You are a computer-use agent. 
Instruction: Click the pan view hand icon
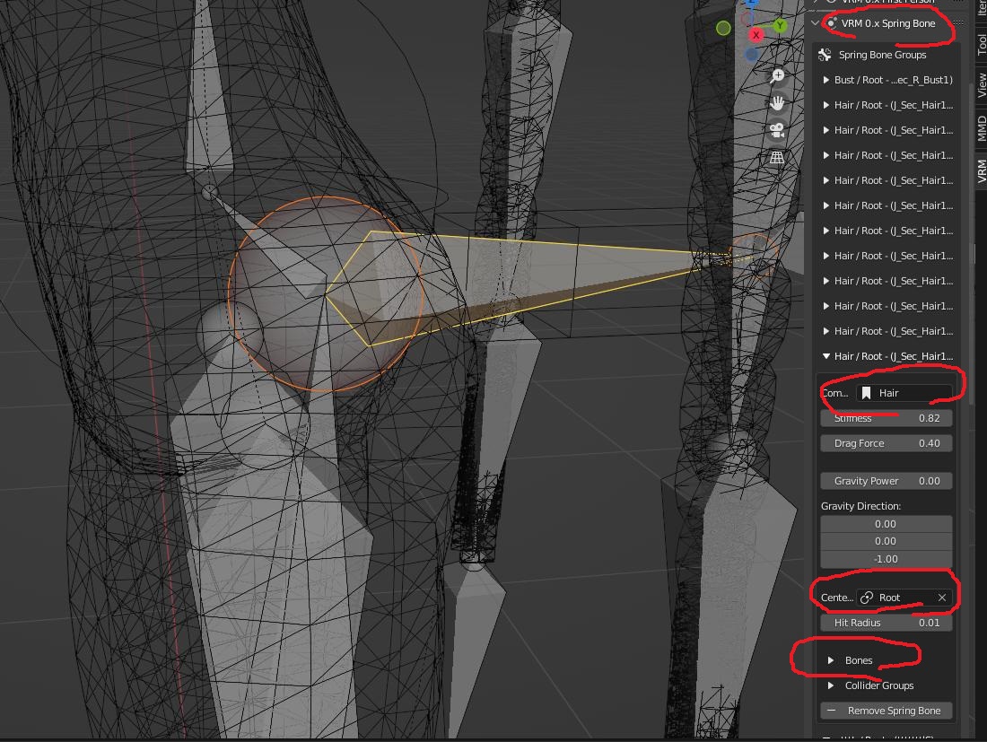pyautogui.click(x=778, y=103)
